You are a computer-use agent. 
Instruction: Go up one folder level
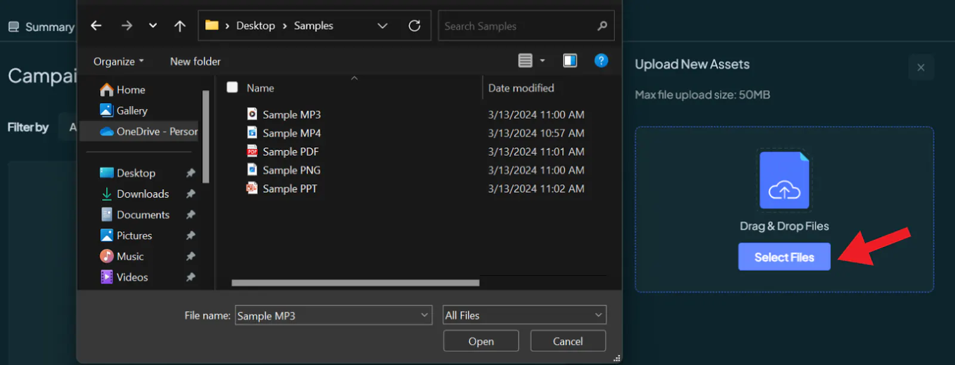[x=180, y=26]
